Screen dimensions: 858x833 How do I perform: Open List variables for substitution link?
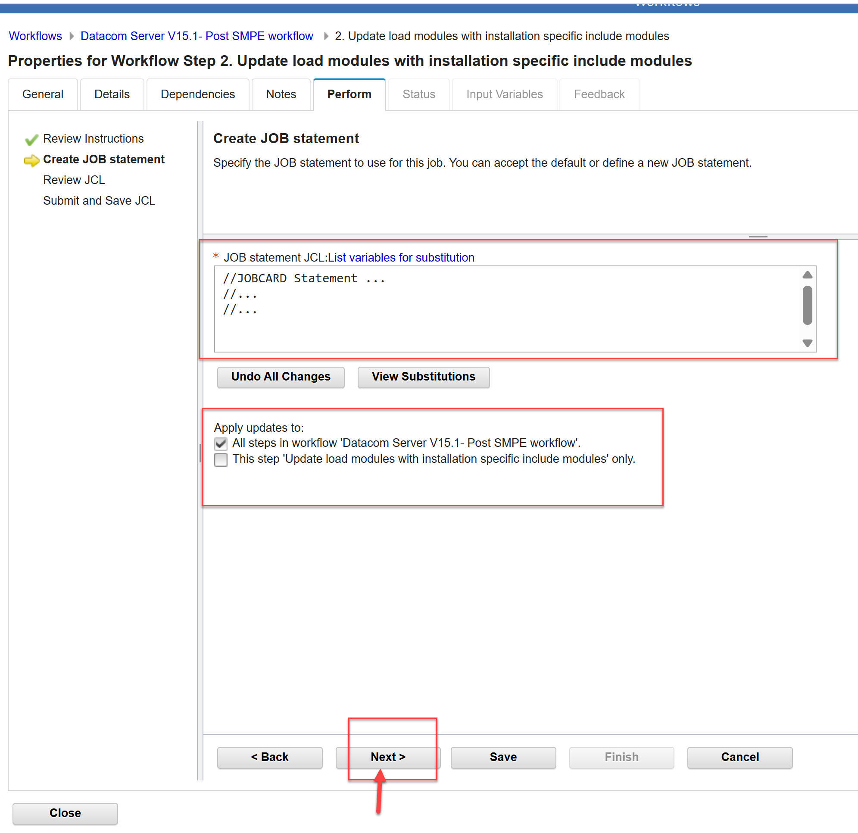pos(400,257)
